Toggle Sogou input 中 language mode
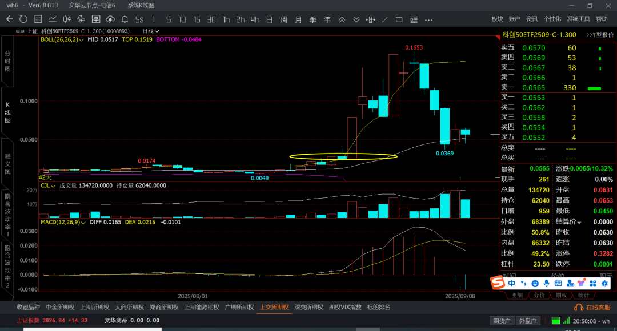The height and width of the screenshot is (331, 617). [x=511, y=283]
